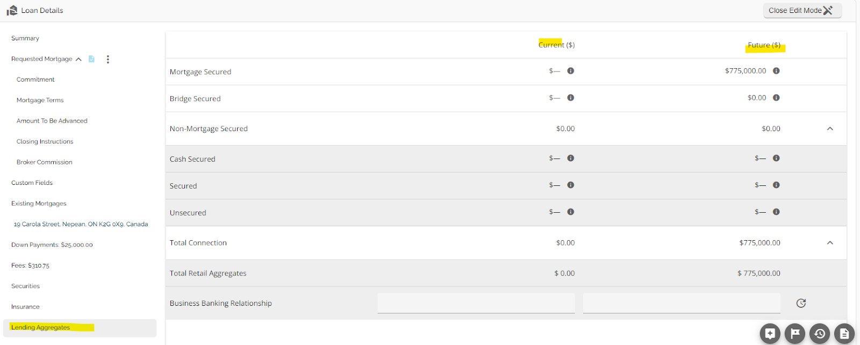
Task: Collapse the Requested Mortgage section
Action: click(78, 59)
